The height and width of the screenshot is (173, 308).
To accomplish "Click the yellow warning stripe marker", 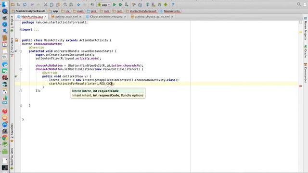I will pos(300,32).
